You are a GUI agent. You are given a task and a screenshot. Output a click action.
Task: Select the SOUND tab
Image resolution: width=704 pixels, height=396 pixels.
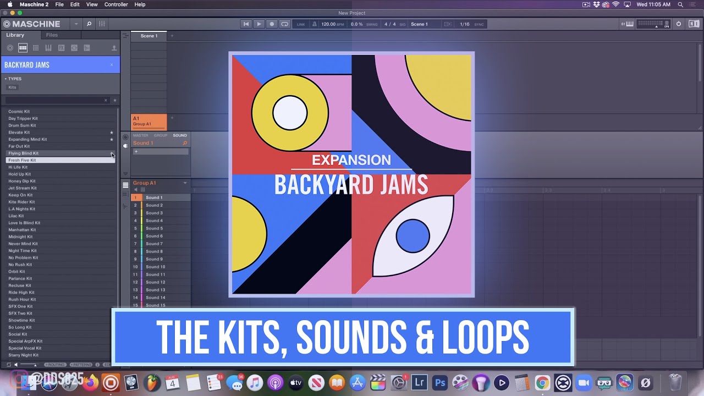(180, 135)
